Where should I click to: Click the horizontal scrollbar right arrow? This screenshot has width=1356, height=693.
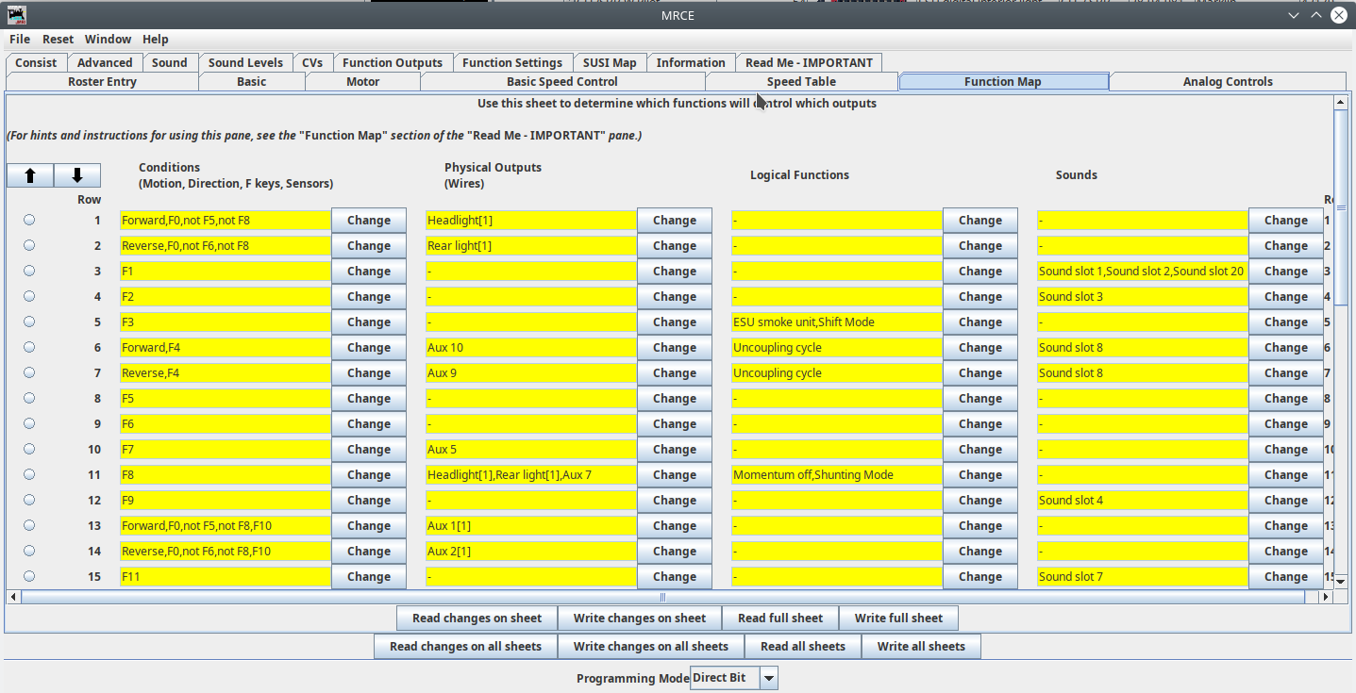pyautogui.click(x=1326, y=597)
